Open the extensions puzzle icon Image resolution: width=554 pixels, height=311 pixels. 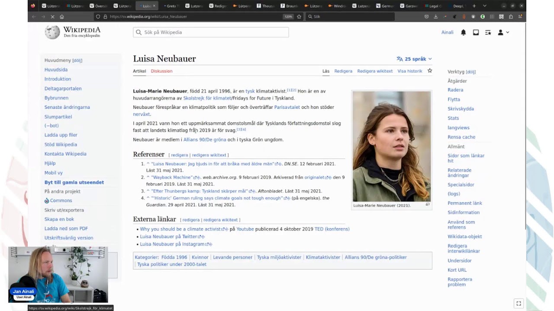click(x=511, y=16)
